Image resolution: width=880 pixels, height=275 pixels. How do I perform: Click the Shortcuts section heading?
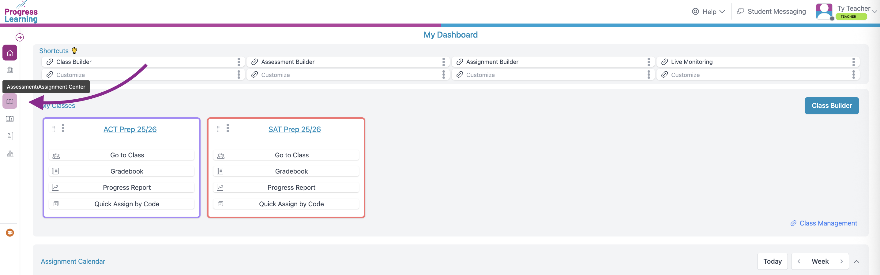[x=54, y=51]
